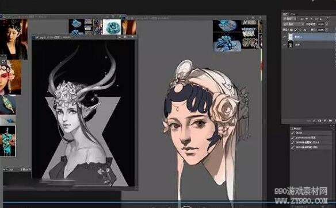The width and height of the screenshot is (336, 208).
Task: Click the turquoise jewelry reference photo
Action: click(7, 141)
